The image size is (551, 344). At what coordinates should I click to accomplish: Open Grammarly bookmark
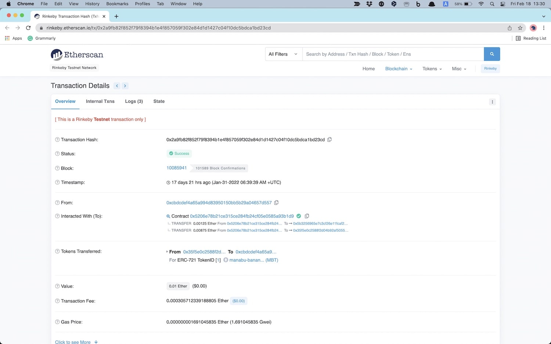tap(42, 38)
